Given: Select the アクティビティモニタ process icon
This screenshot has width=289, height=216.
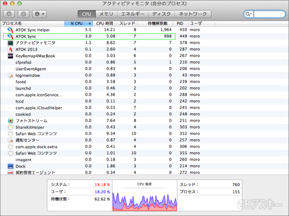Looking at the screenshot, I should 10,43.
